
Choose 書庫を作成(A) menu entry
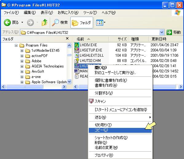tap(120, 85)
